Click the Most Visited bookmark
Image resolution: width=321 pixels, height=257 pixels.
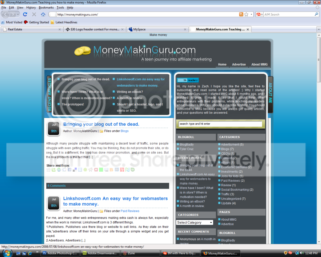pos(12,22)
